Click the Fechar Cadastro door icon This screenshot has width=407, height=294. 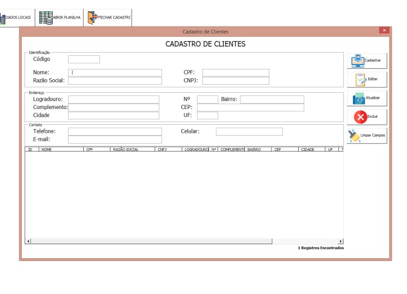coord(92,17)
